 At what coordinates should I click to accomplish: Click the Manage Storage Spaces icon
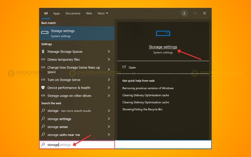43,51
